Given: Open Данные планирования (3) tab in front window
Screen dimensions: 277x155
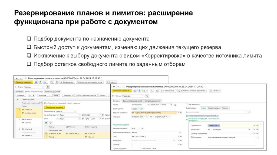Looking at the screenshot, I should point(132,101).
